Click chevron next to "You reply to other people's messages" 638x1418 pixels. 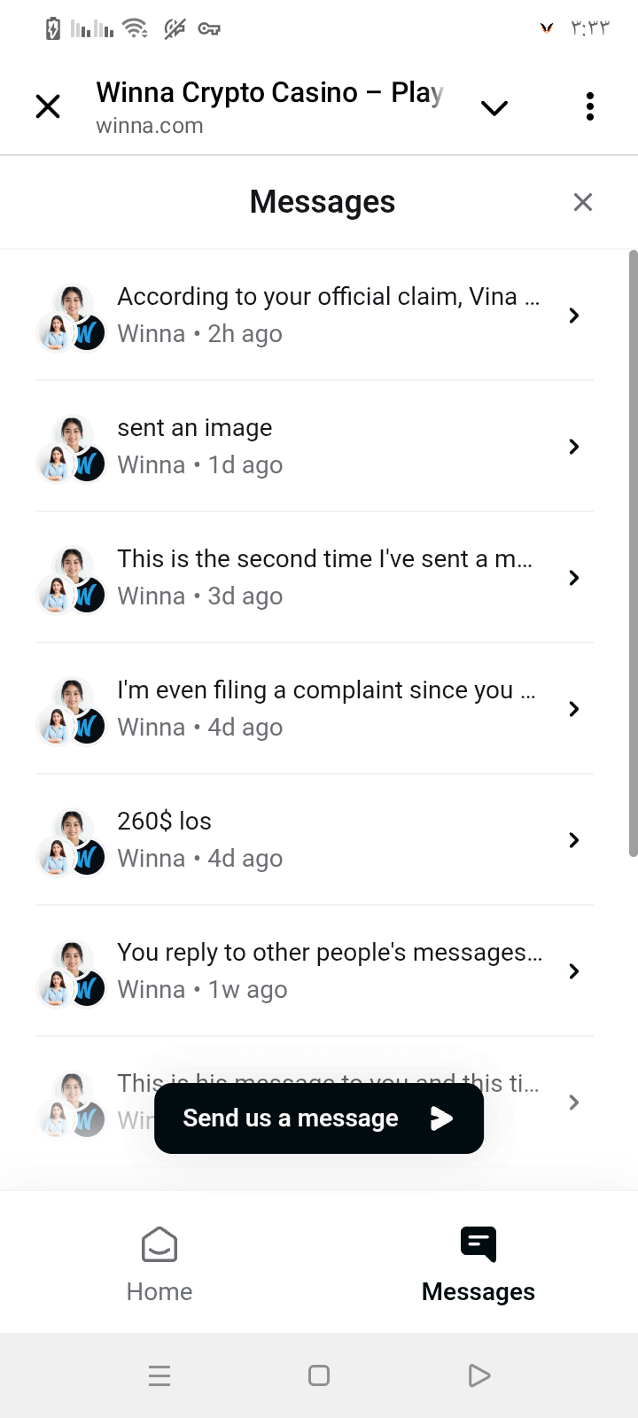[x=574, y=971]
